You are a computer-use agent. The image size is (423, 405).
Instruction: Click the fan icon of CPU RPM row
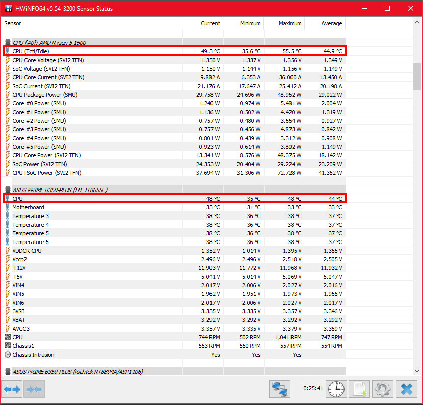[8, 337]
